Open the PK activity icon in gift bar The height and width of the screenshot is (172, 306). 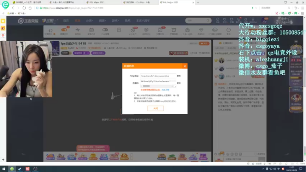[x=104, y=156]
